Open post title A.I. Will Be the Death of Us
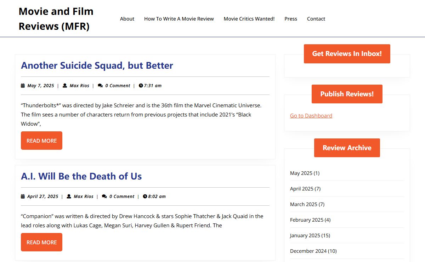425x262 pixels. (81, 176)
